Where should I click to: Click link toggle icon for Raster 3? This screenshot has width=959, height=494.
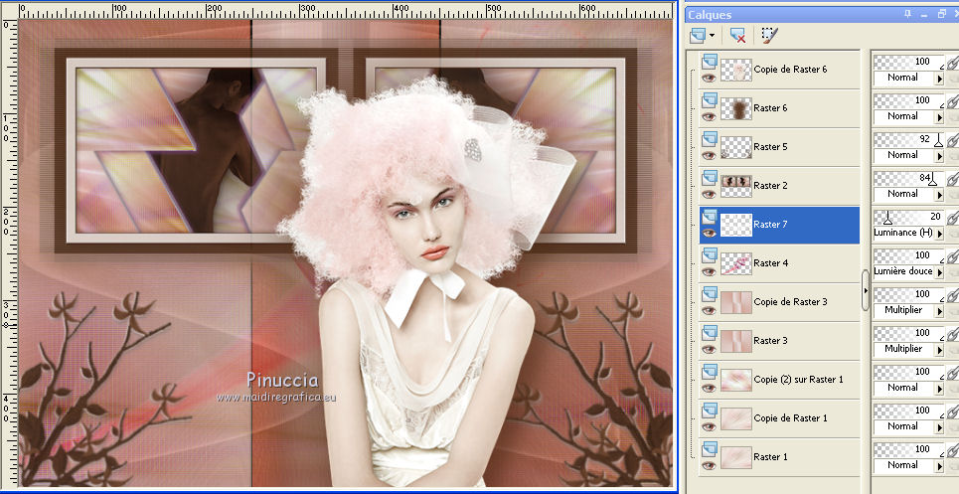953,335
